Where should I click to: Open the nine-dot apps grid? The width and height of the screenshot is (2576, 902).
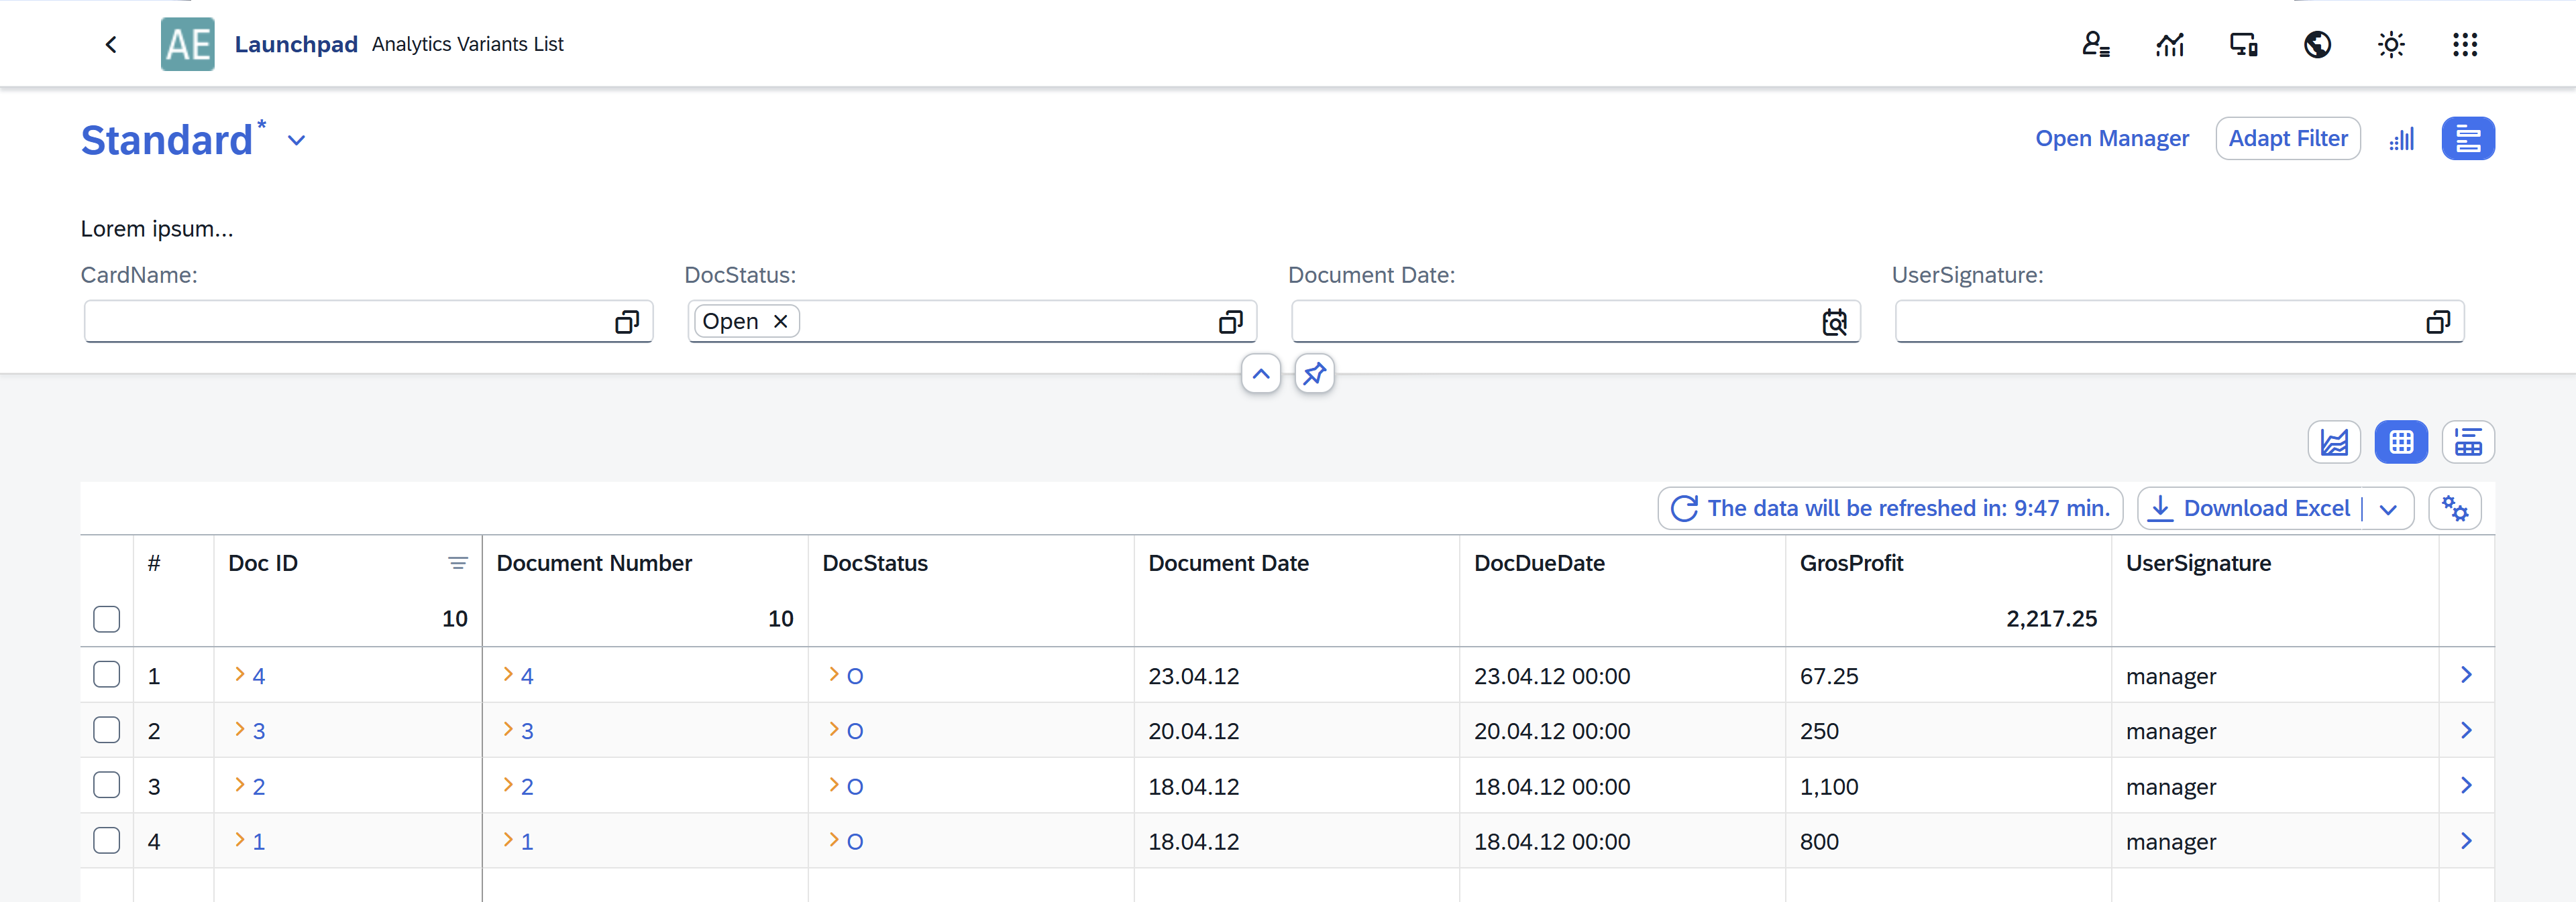[x=2465, y=44]
